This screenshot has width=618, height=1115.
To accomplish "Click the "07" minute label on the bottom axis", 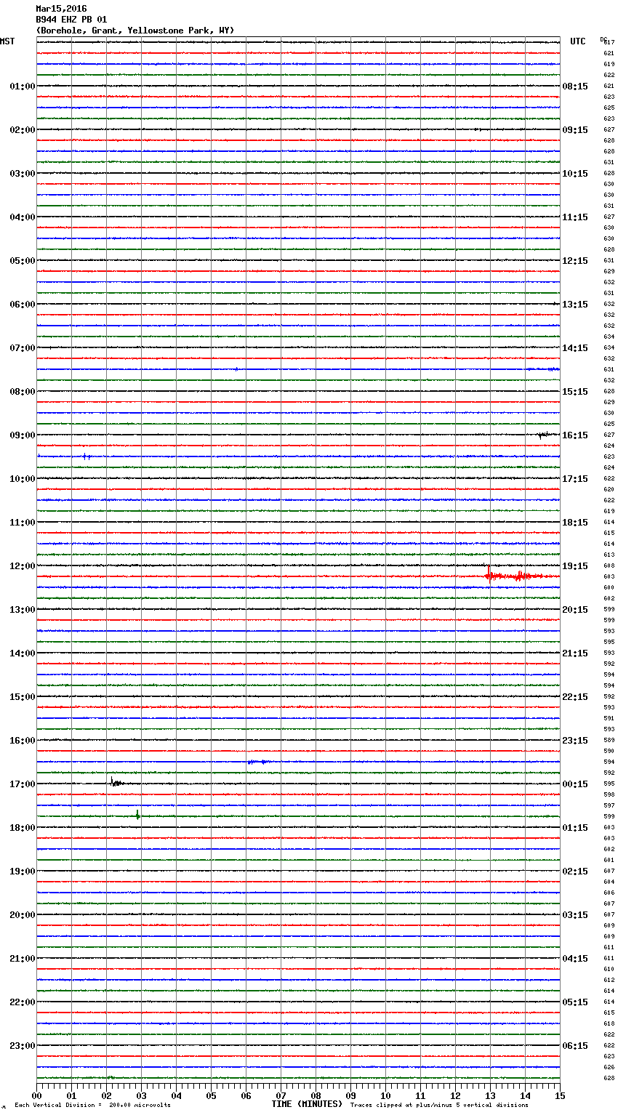I will point(281,1095).
